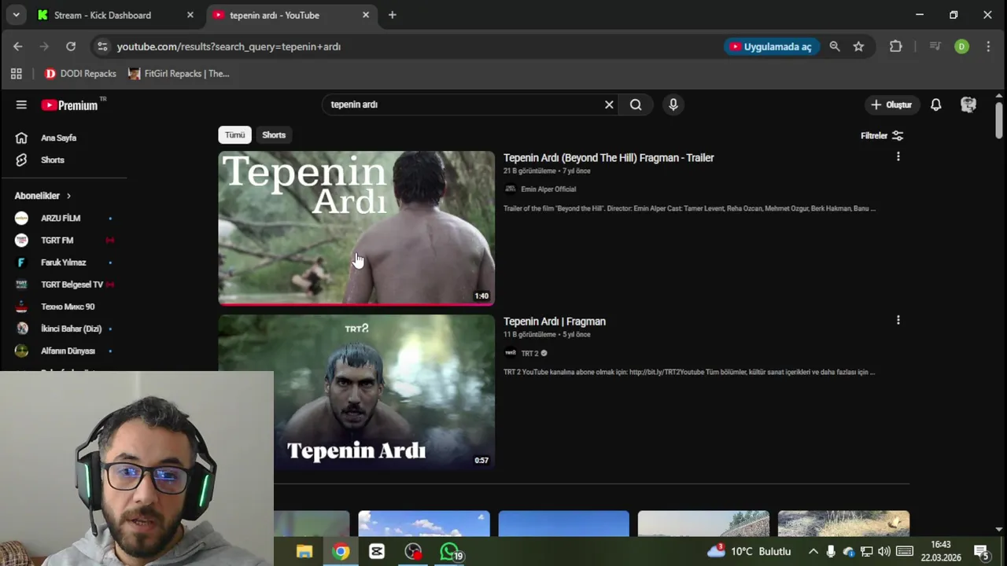This screenshot has width=1007, height=566.
Task: Open WhatsApp from the taskbar
Action: pyautogui.click(x=450, y=552)
